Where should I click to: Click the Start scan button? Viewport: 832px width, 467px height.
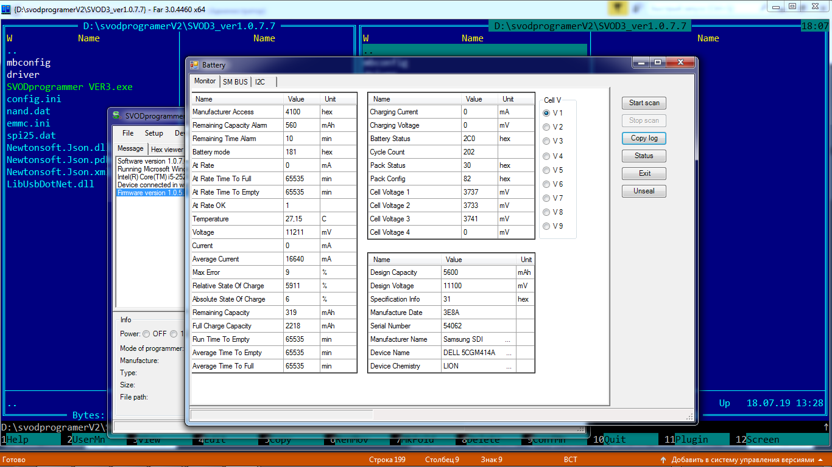644,103
